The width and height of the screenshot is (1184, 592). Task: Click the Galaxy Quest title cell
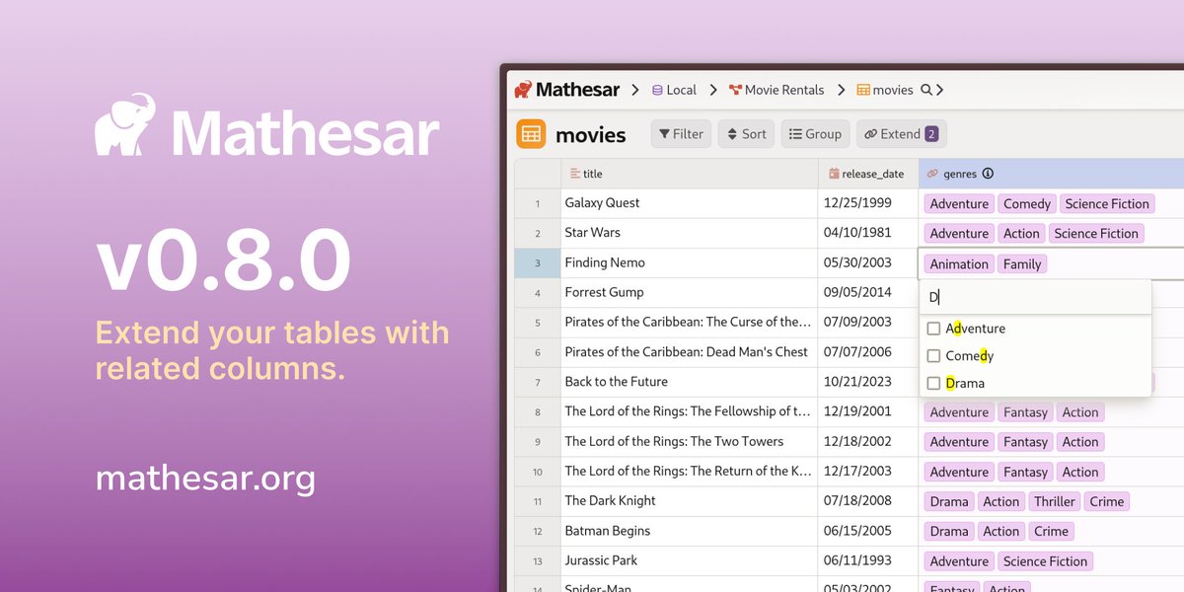[690, 203]
